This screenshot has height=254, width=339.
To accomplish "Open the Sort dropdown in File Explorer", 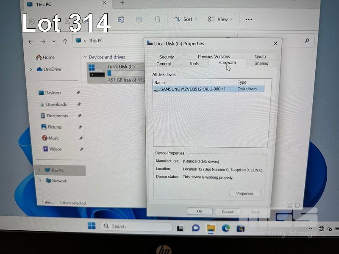I will (x=186, y=19).
